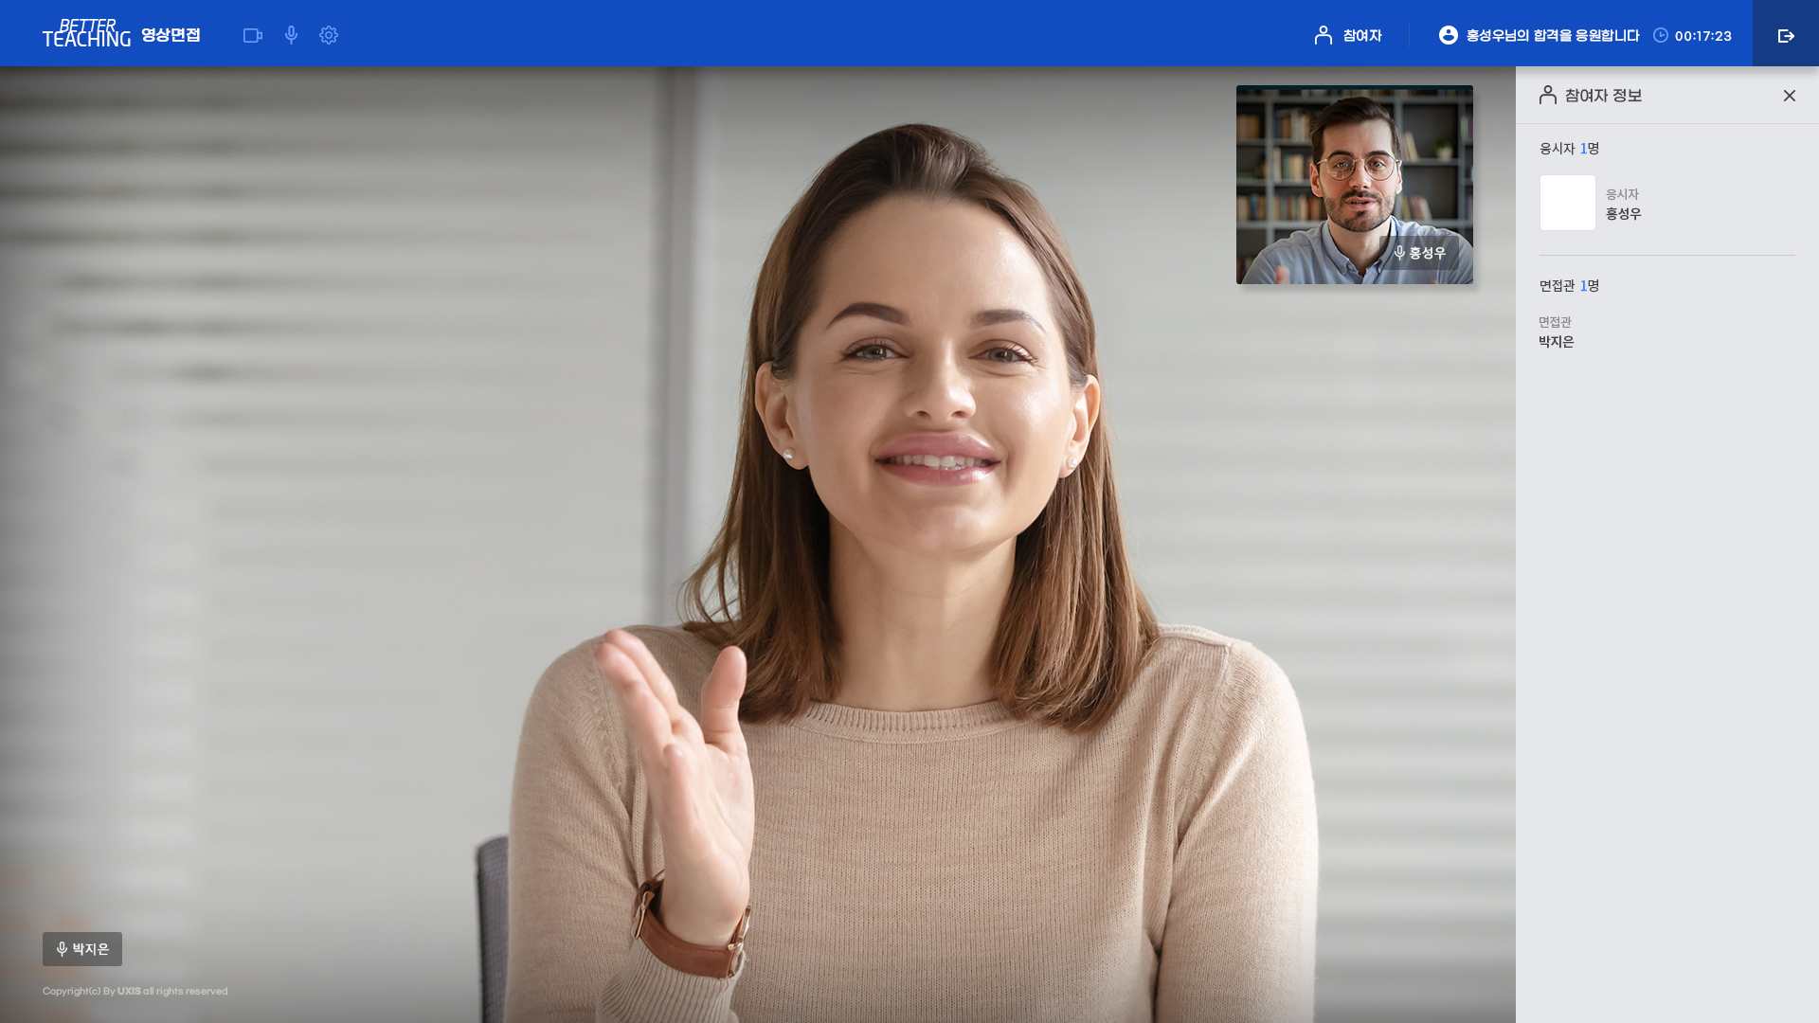
Task: Click the 박지은 mic label on main video
Action: click(x=82, y=949)
